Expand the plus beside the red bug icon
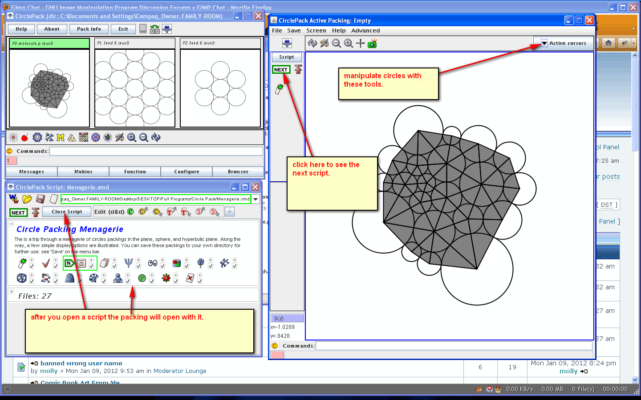 click(176, 275)
